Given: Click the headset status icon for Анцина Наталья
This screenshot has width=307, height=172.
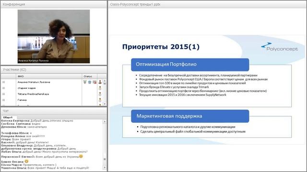Looking at the screenshot, I should 90,82.
